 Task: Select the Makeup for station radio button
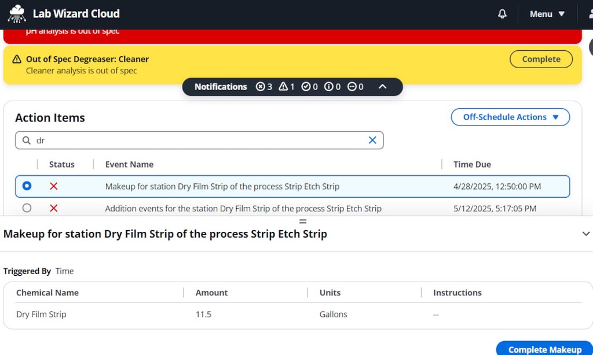27,186
